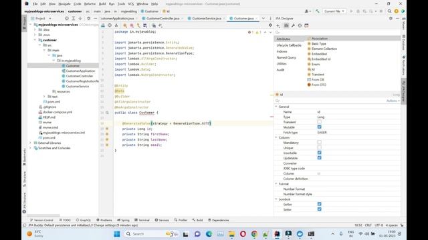
Task: Click the Windows taskbar Search box
Action: (151, 234)
